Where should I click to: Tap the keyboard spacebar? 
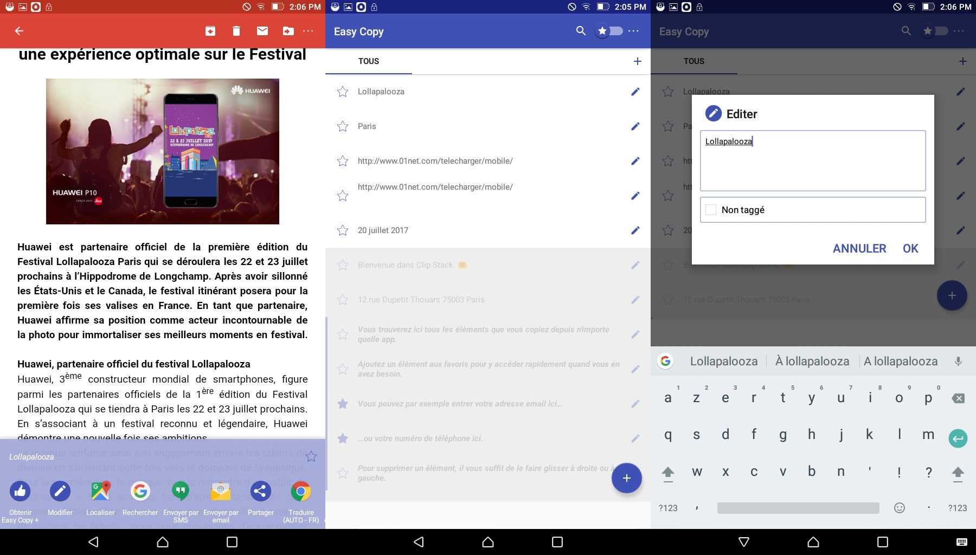pyautogui.click(x=798, y=508)
